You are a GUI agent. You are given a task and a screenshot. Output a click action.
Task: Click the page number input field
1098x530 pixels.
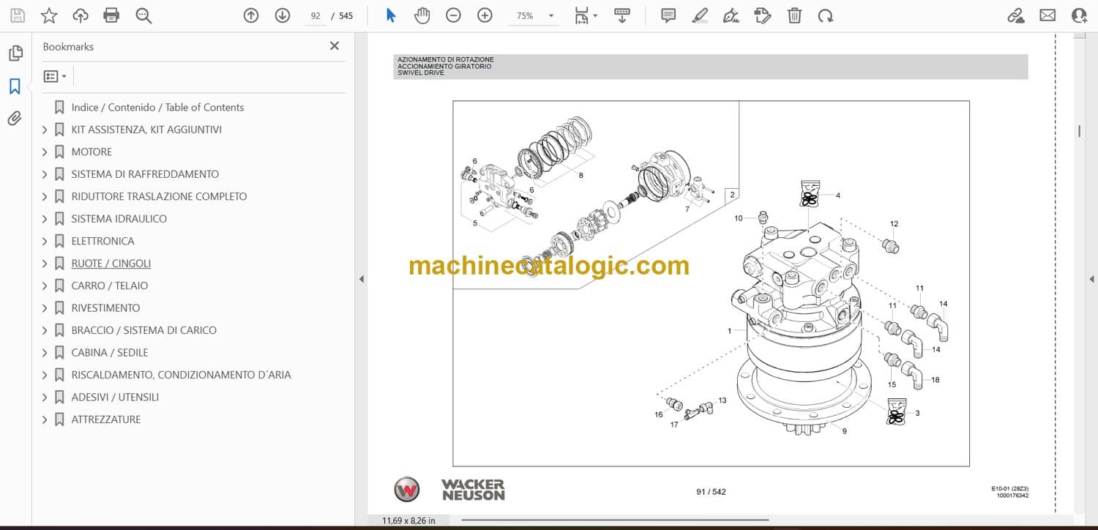315,15
